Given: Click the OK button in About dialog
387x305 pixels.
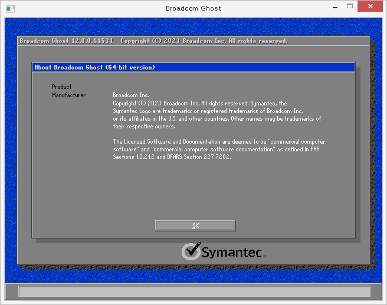Looking at the screenshot, I should pyautogui.click(x=195, y=226).
